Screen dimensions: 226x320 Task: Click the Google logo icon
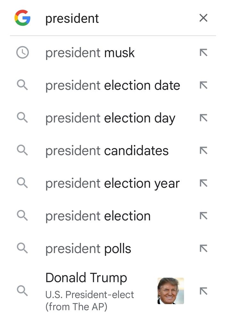pyautogui.click(x=22, y=18)
